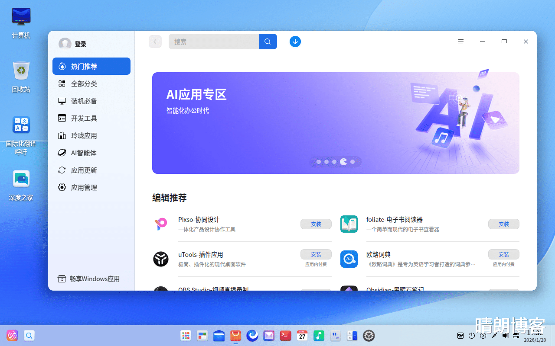Open the Pixso app icon

161,224
